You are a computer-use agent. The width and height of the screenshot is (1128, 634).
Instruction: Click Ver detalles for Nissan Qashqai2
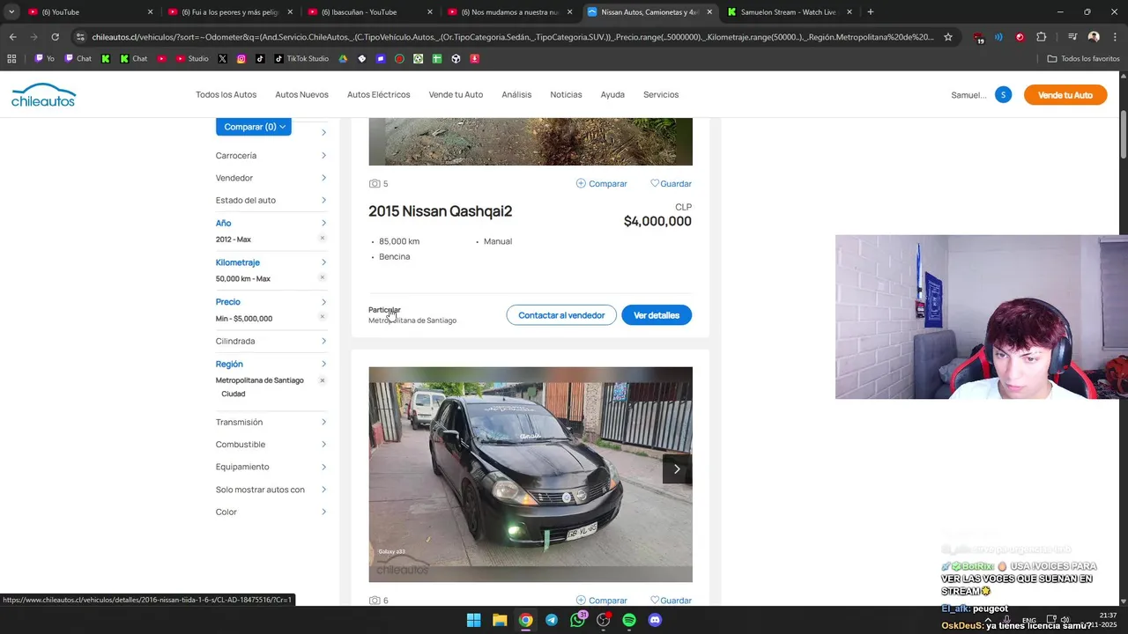tap(657, 315)
